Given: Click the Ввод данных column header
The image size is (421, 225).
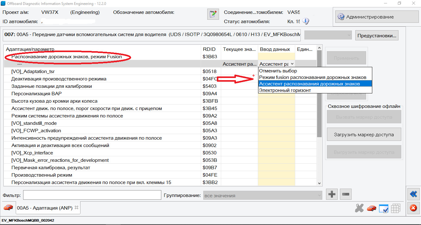Looking at the screenshot, I should (276, 49).
